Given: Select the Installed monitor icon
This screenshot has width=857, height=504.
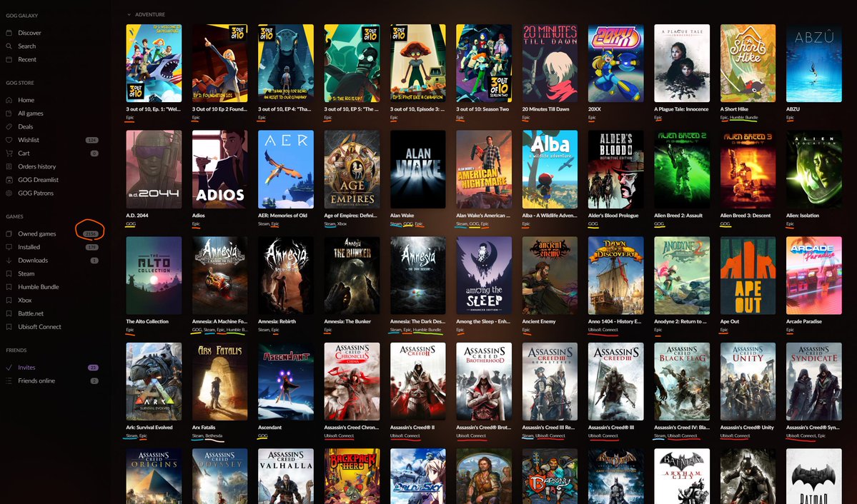Looking at the screenshot, I should 9,247.
